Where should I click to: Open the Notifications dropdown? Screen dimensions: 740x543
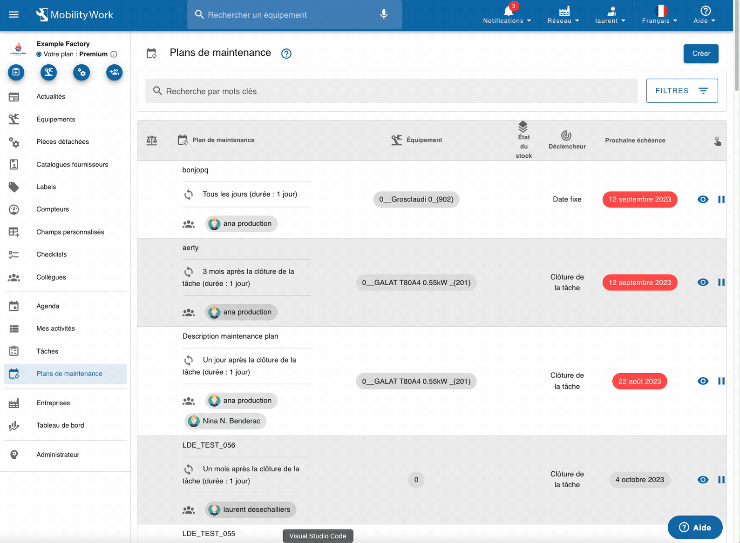pos(507,15)
